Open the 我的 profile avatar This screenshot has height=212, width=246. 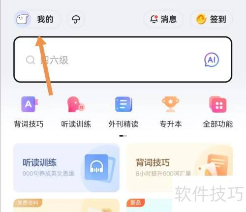(23, 19)
